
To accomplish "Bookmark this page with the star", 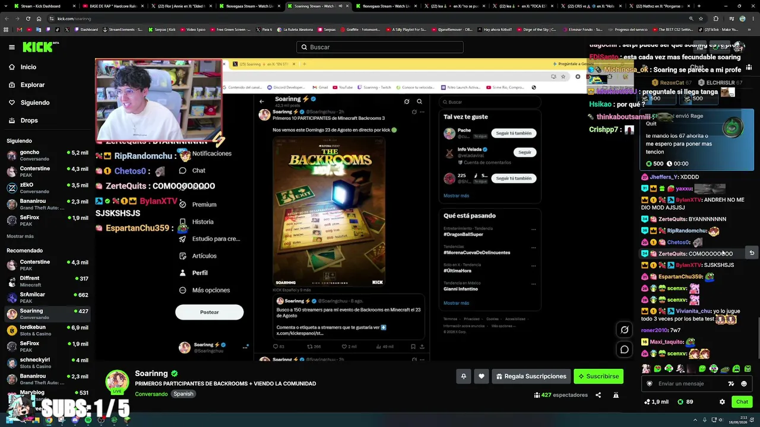I will coord(701,18).
